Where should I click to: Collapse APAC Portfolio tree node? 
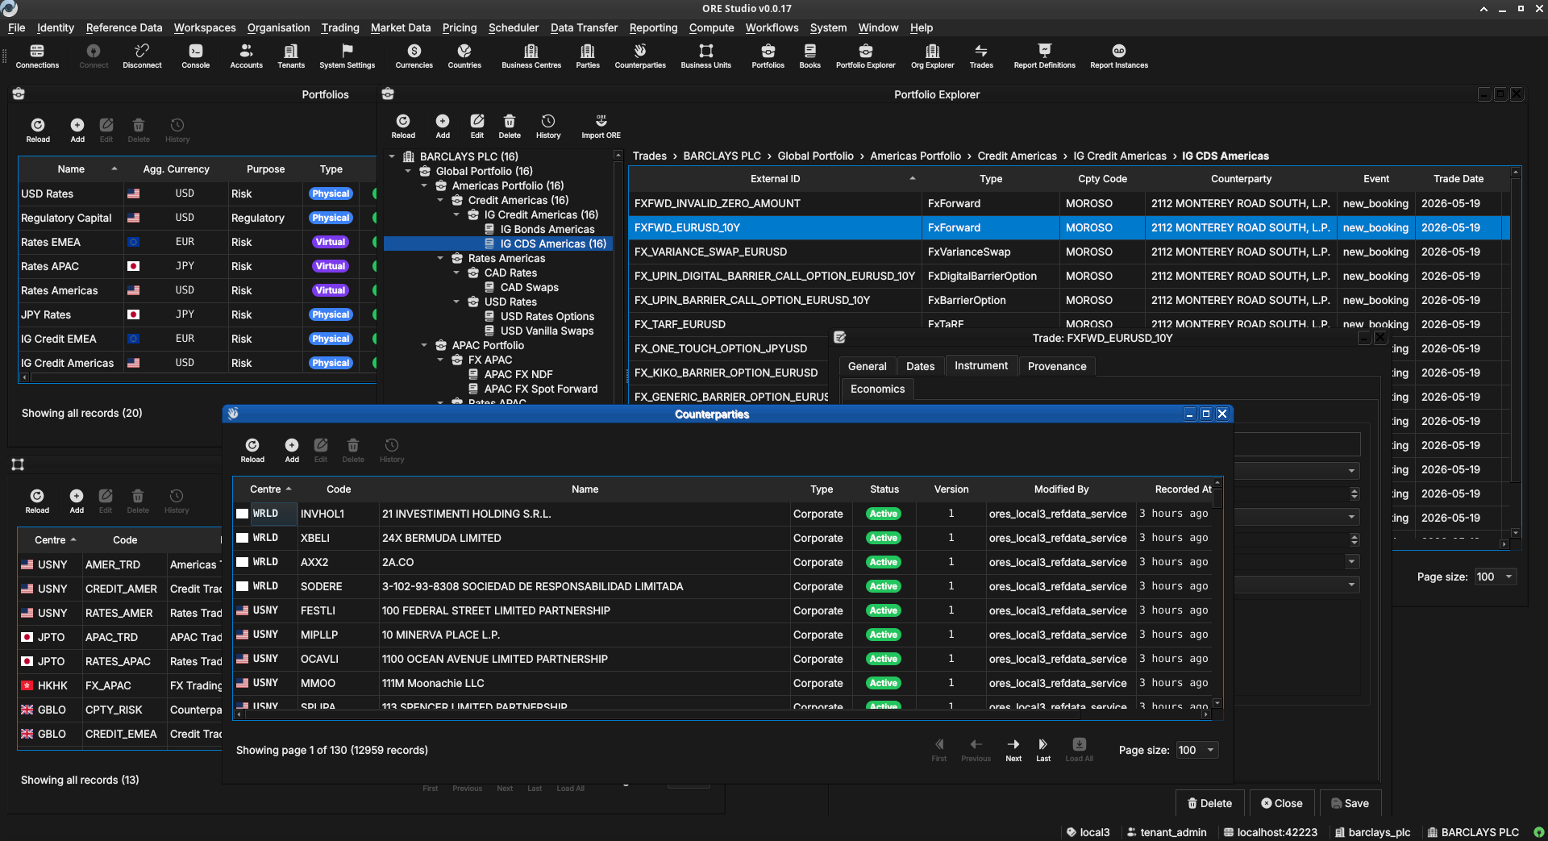tap(425, 345)
